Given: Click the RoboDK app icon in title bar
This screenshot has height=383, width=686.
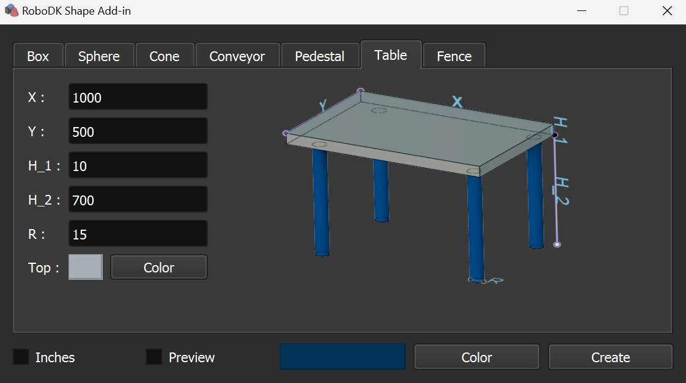Looking at the screenshot, I should point(12,11).
